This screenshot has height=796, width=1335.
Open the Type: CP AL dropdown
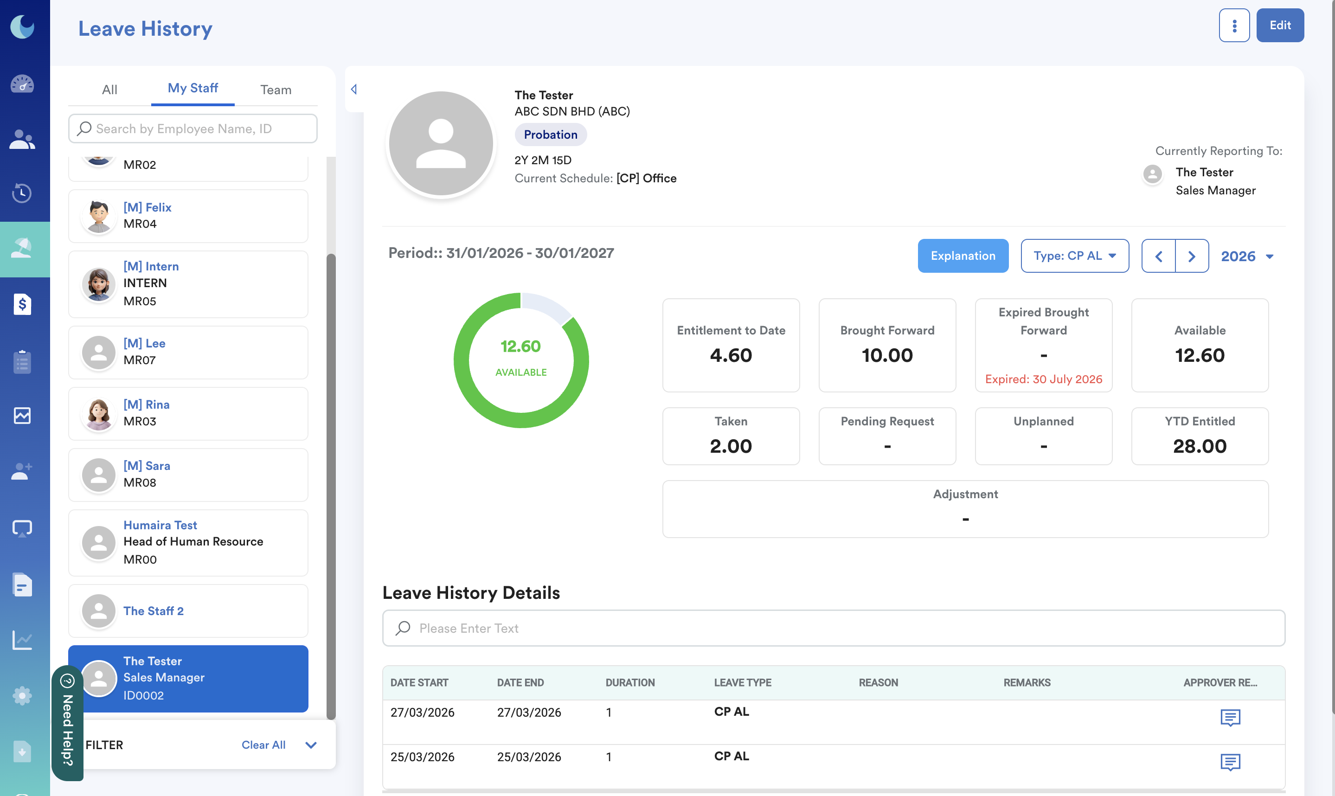[x=1074, y=256]
